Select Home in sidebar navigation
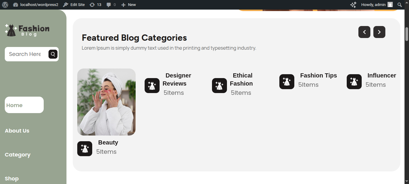 pyautogui.click(x=24, y=105)
